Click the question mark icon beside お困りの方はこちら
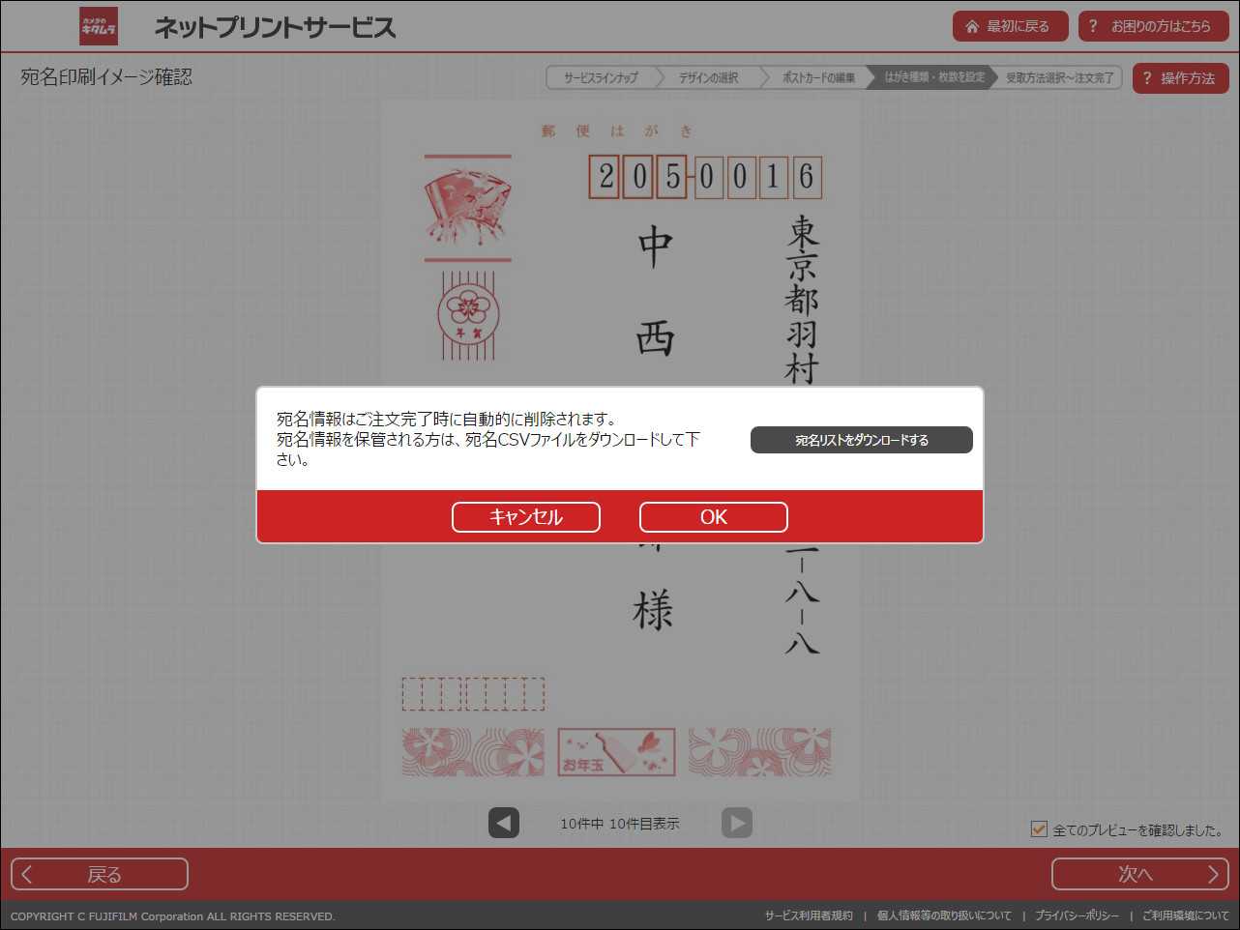Image resolution: width=1240 pixels, height=930 pixels. pos(1094,26)
